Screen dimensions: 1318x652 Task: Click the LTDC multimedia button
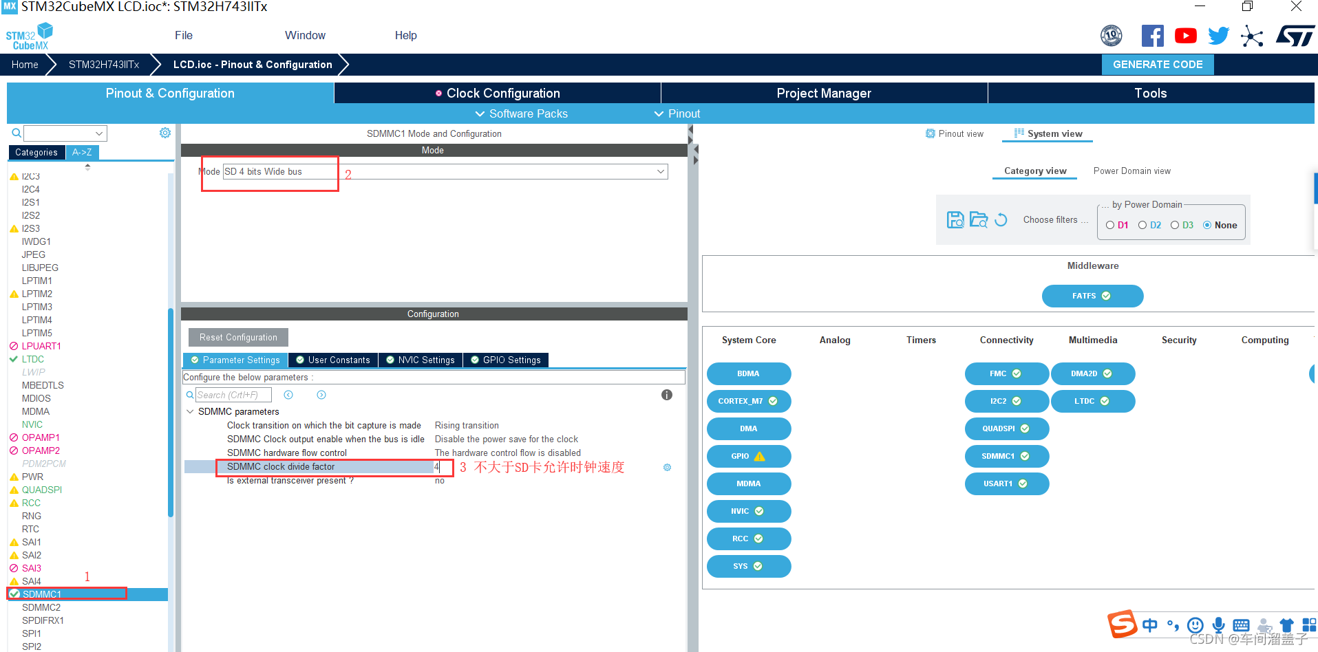tap(1092, 401)
